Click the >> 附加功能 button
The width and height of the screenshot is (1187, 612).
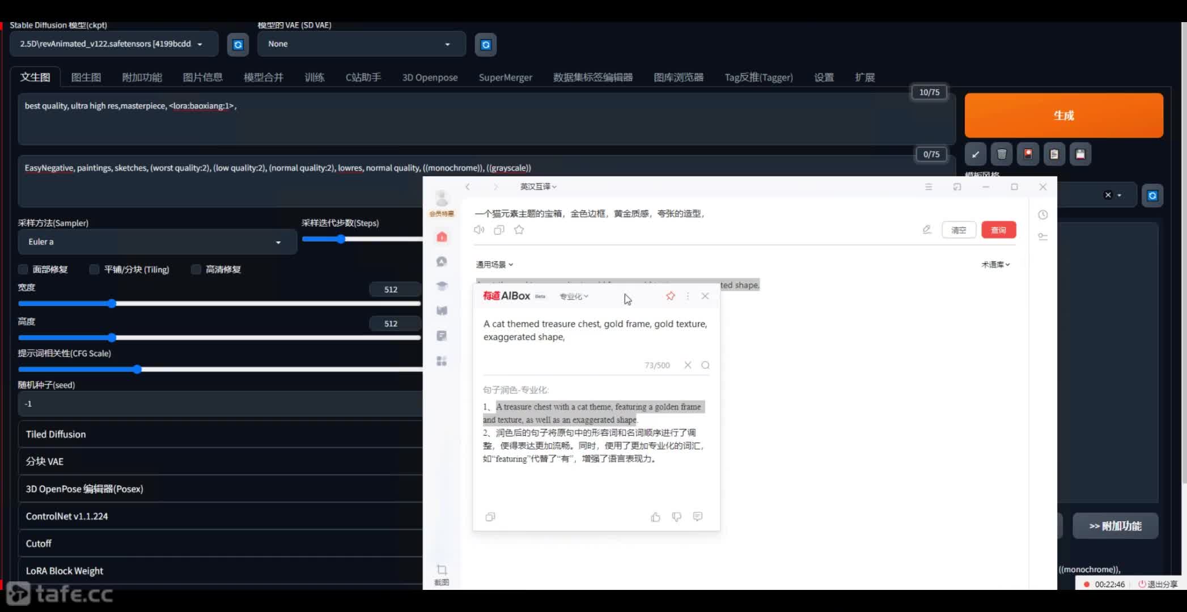[1115, 526]
